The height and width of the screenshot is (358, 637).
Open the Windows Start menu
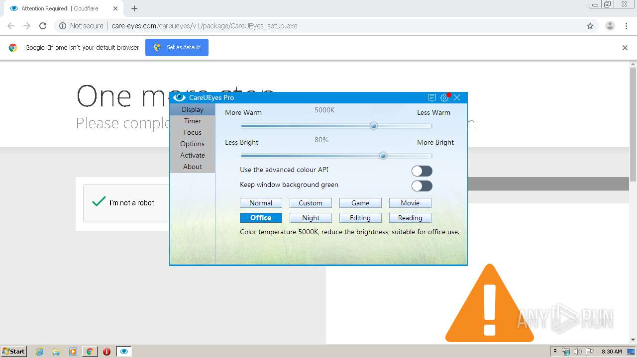[13, 351]
